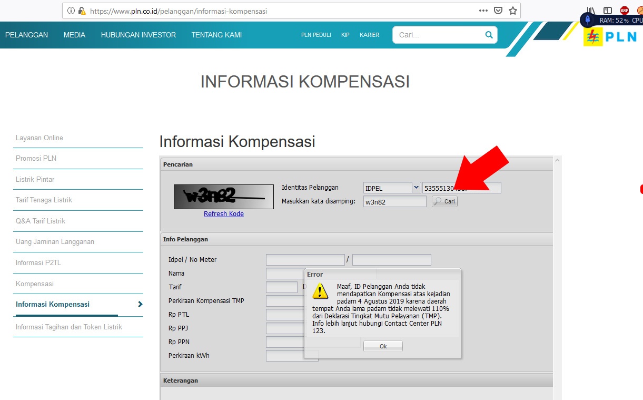This screenshot has height=400, width=643.
Task: Click the Rp PTL label
Action: 179,315
